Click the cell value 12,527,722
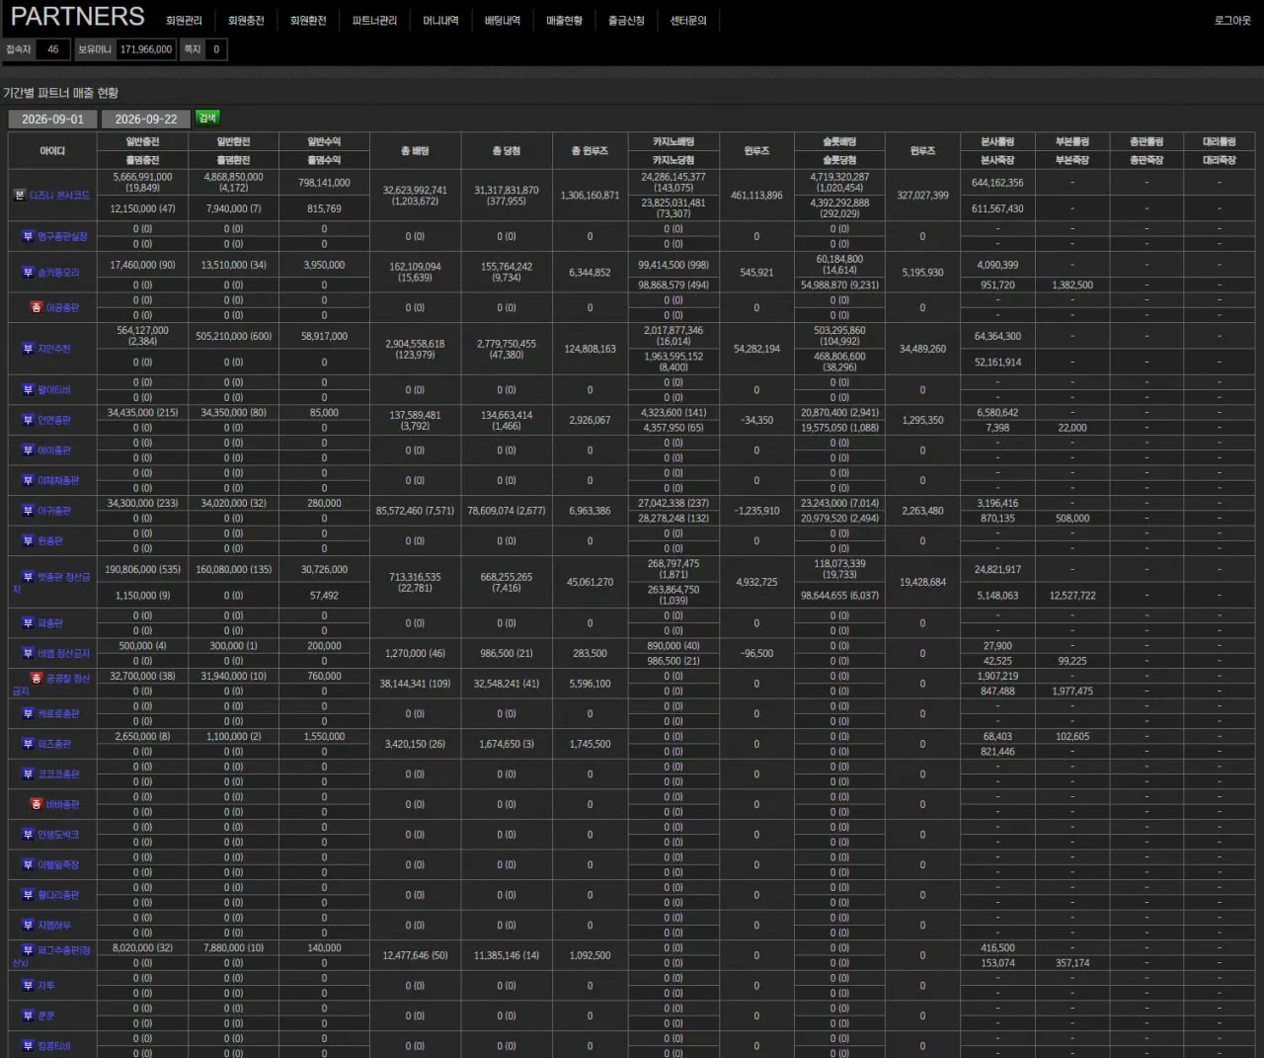Screen dimensions: 1264x1058 (1072, 596)
